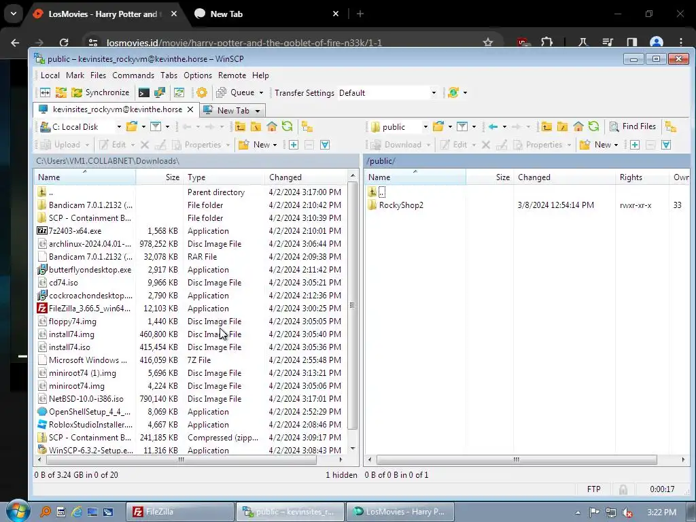696x522 pixels.
Task: Expand the New Tab dropdown arrow
Action: click(258, 111)
